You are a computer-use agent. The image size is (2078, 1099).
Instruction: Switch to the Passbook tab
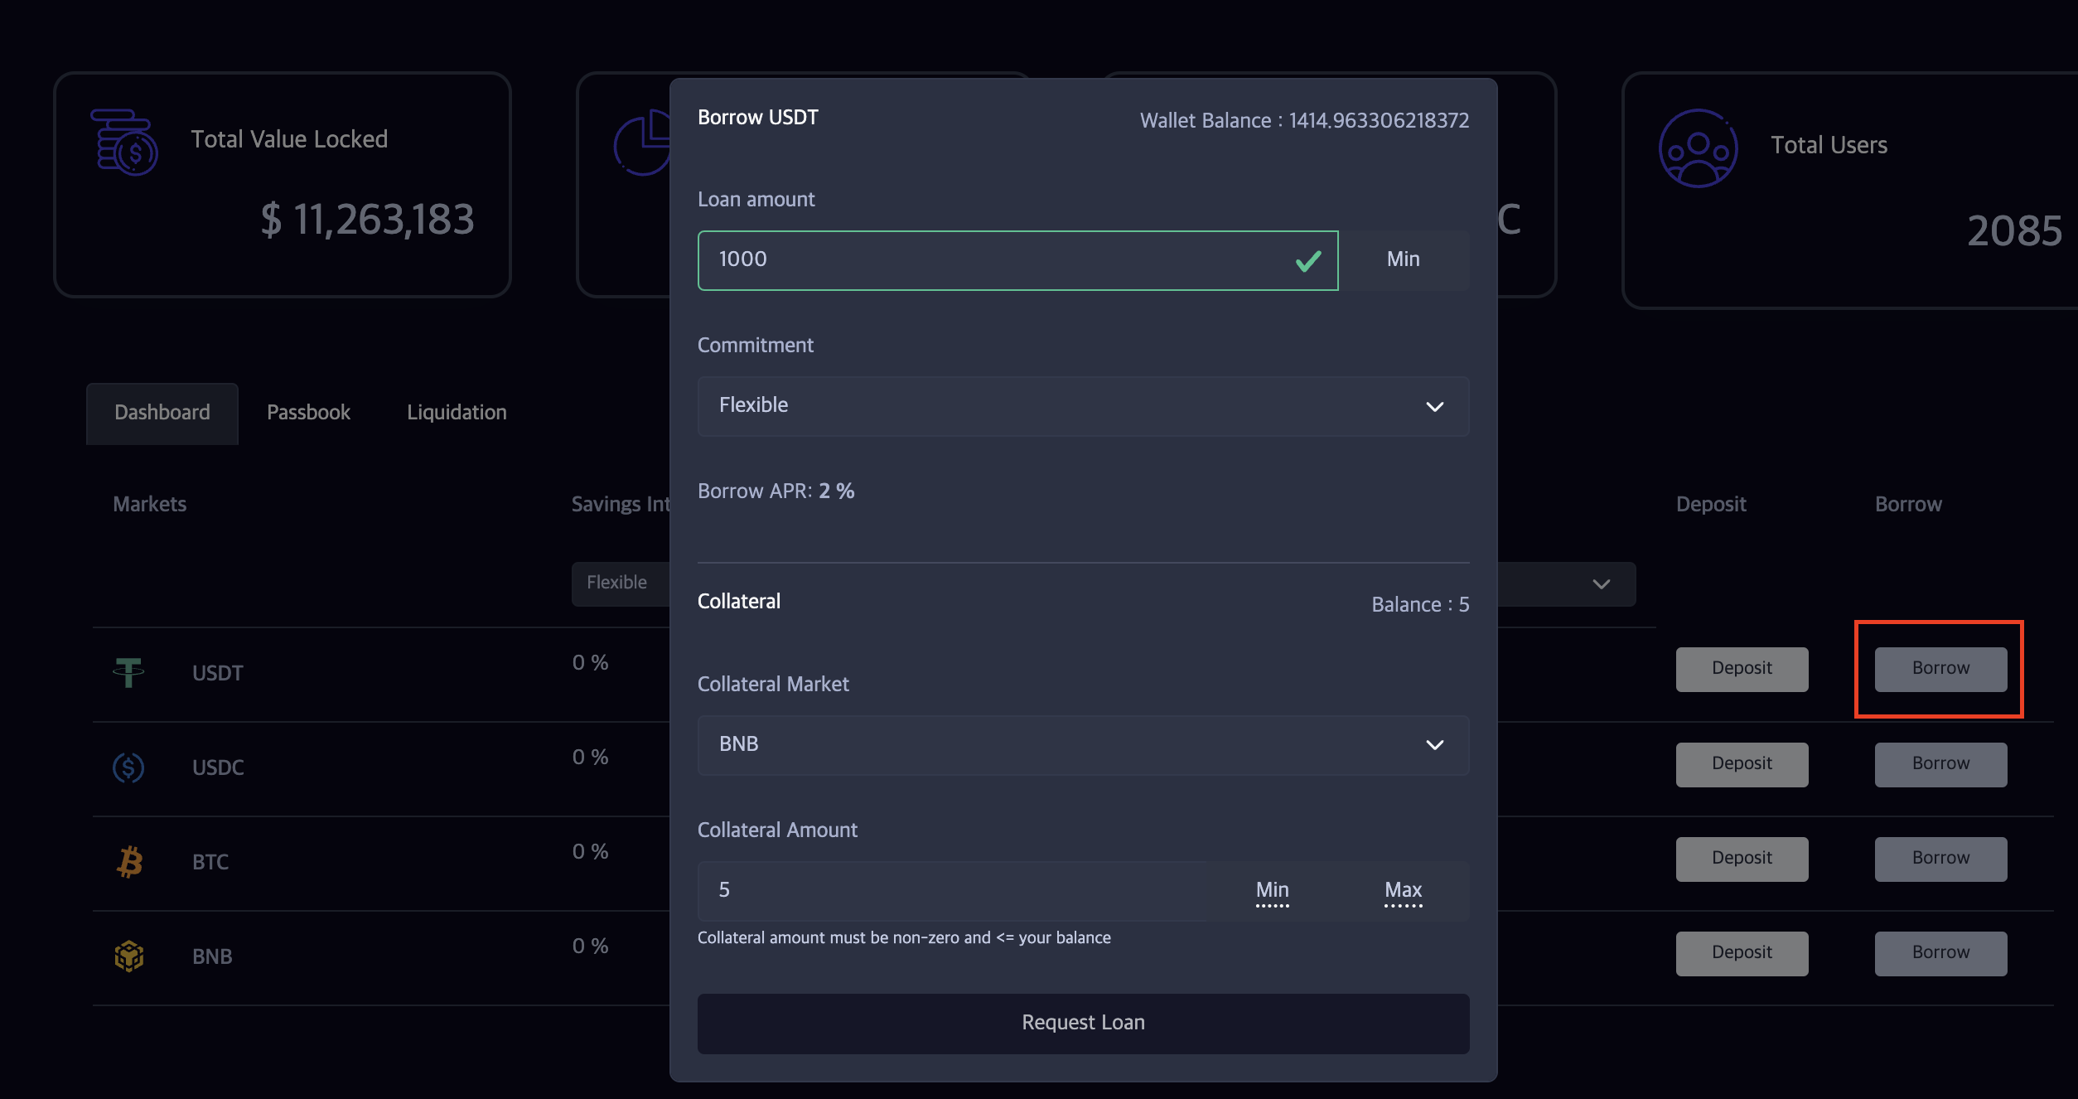click(x=308, y=413)
